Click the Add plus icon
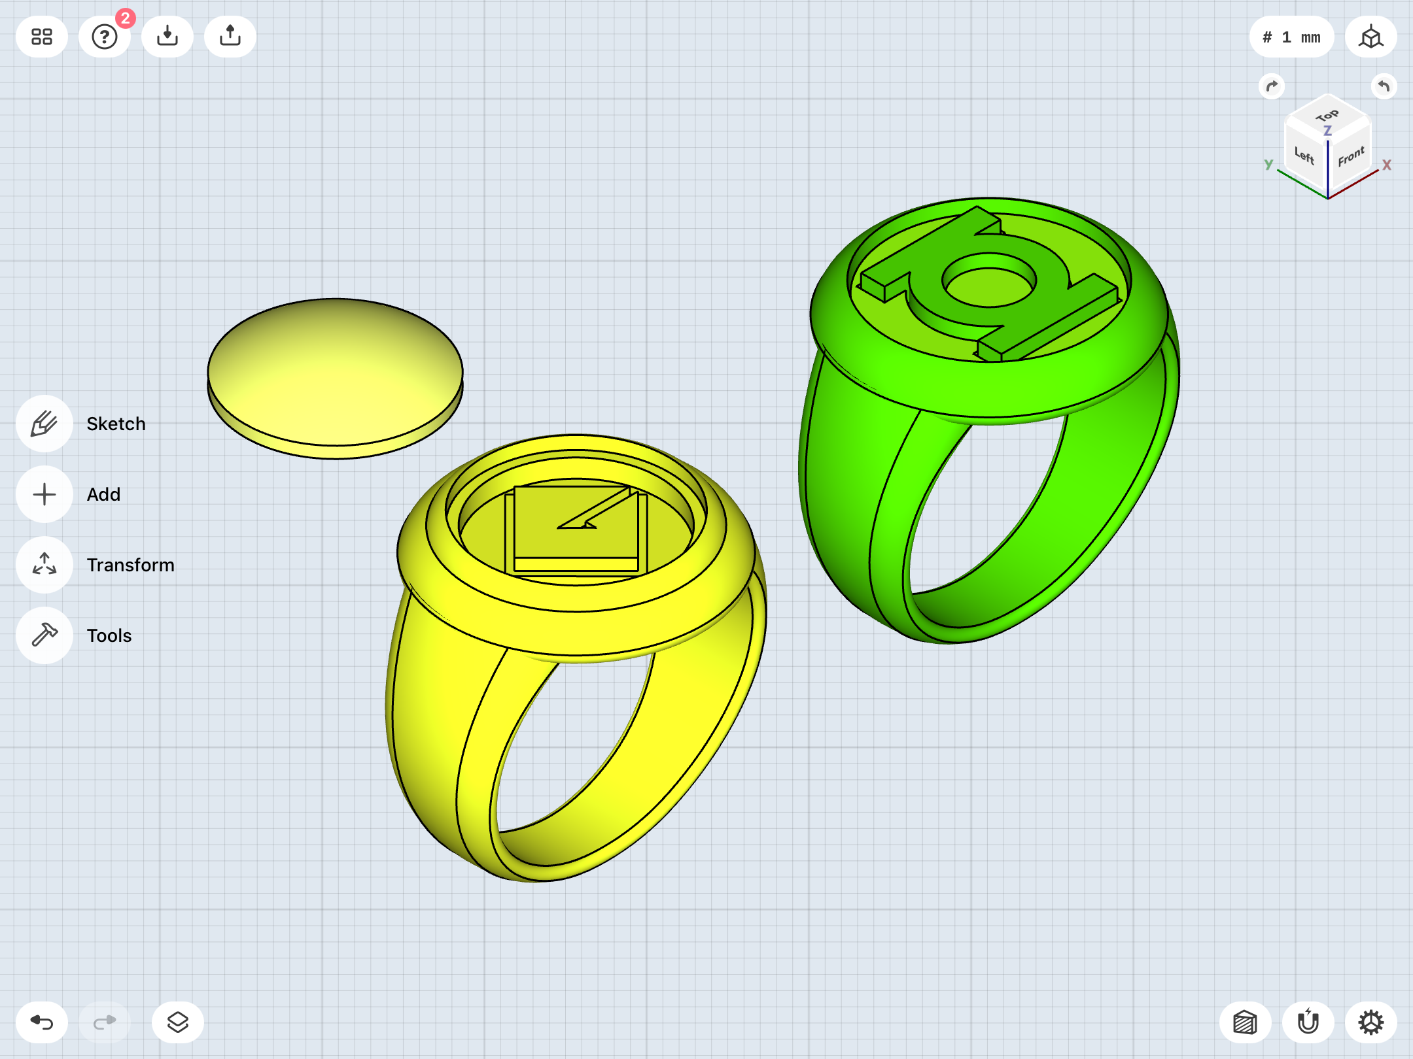This screenshot has height=1059, width=1413. pos(44,494)
